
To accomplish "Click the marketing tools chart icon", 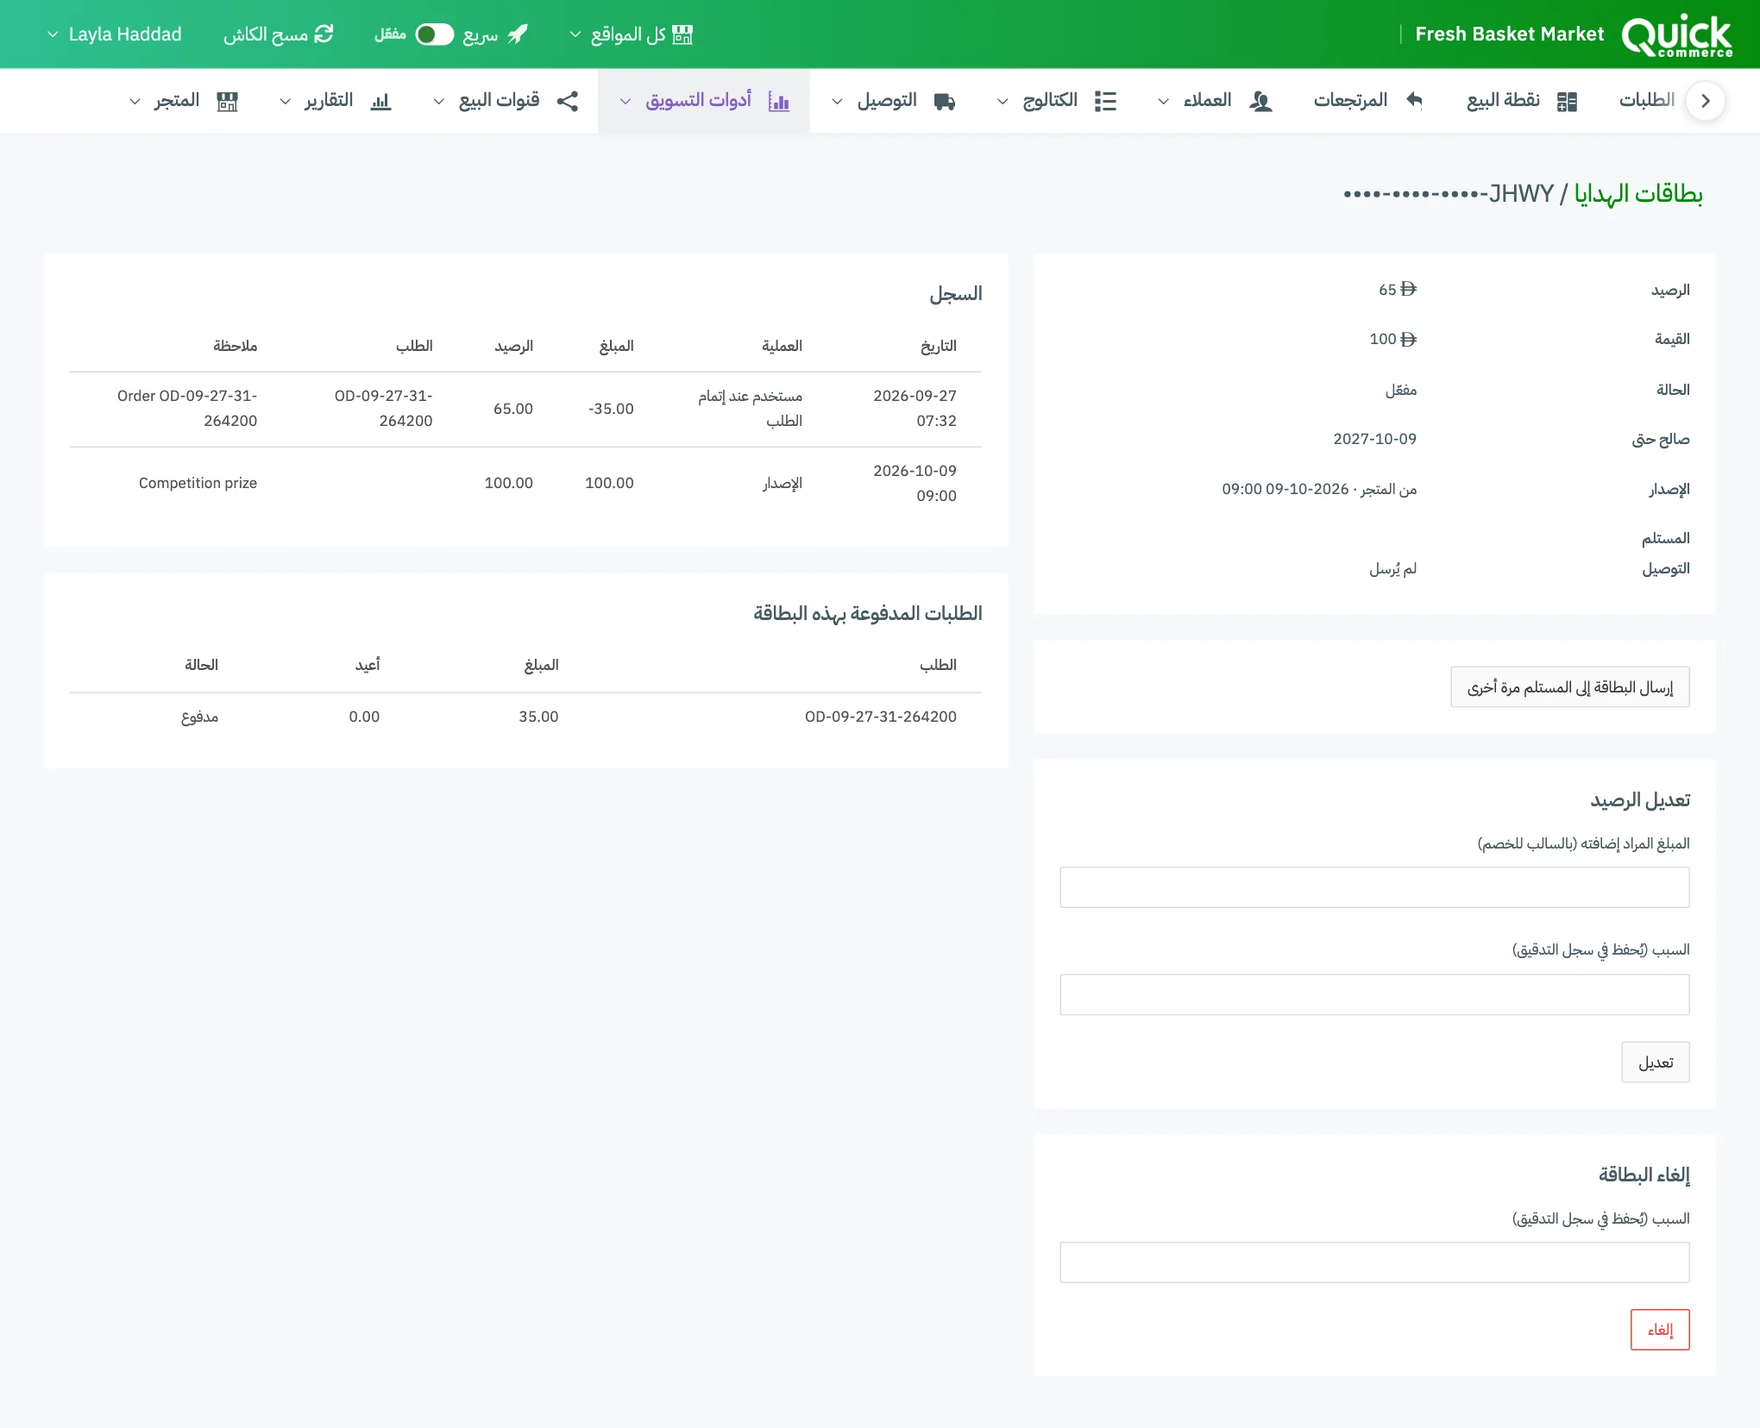I will tap(779, 102).
